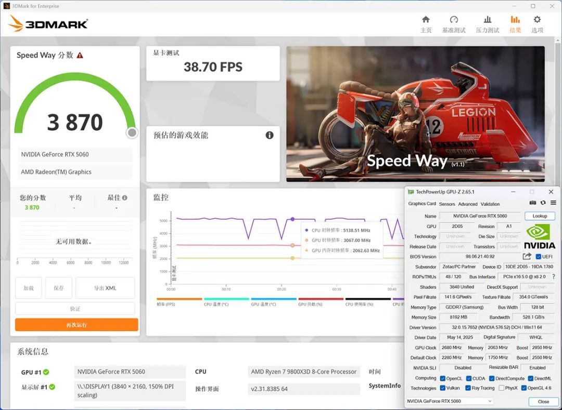Toggle the DirectCompute checkbox

click(492, 378)
